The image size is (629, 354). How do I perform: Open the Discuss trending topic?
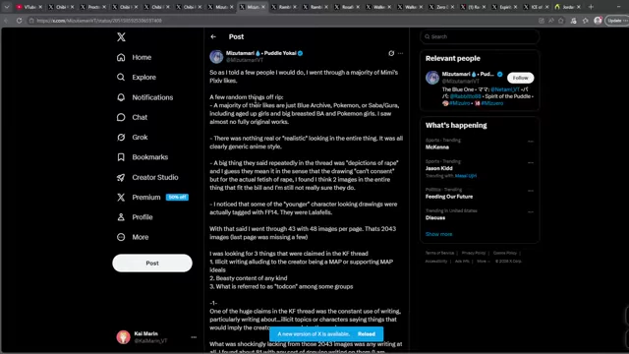pos(435,217)
